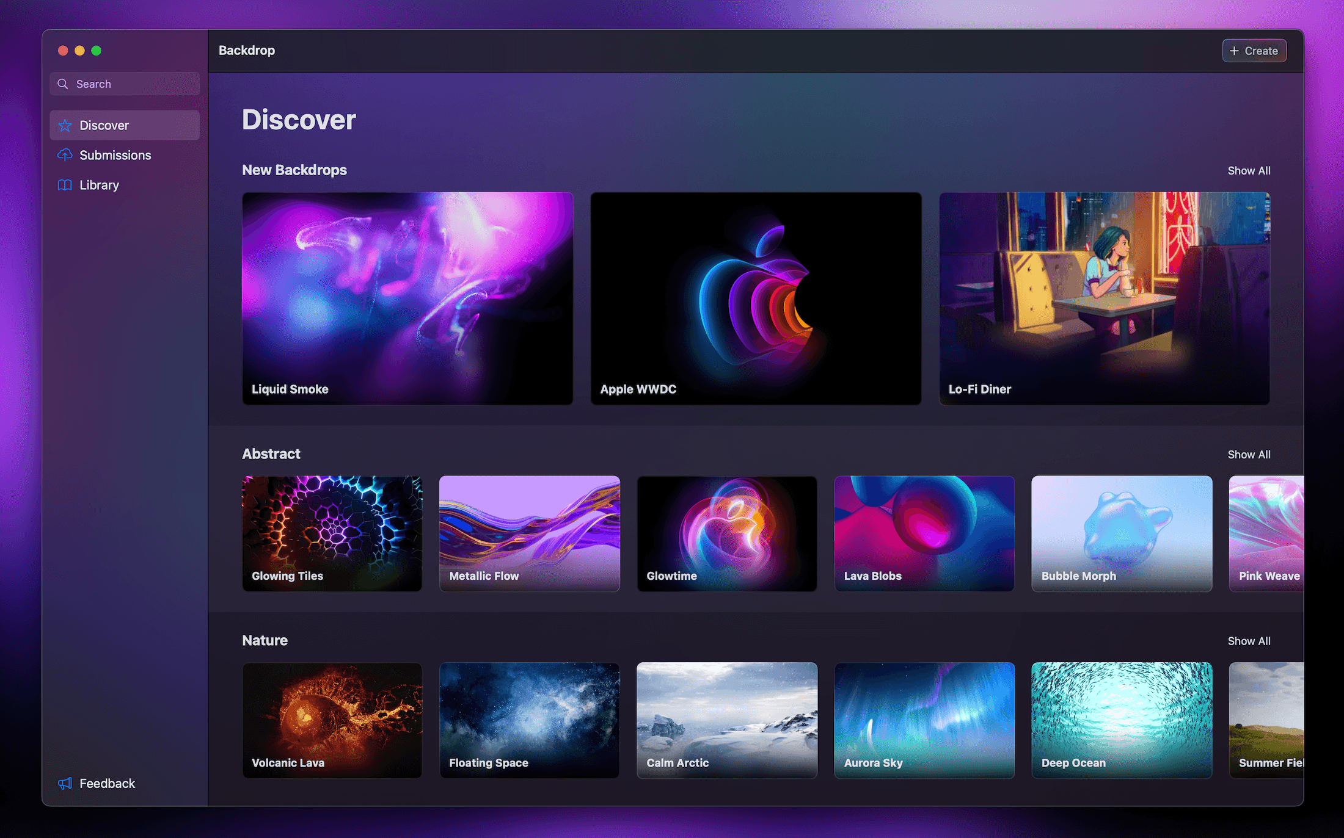Select the Glowing Tiles backdrop
The image size is (1344, 838).
click(332, 533)
